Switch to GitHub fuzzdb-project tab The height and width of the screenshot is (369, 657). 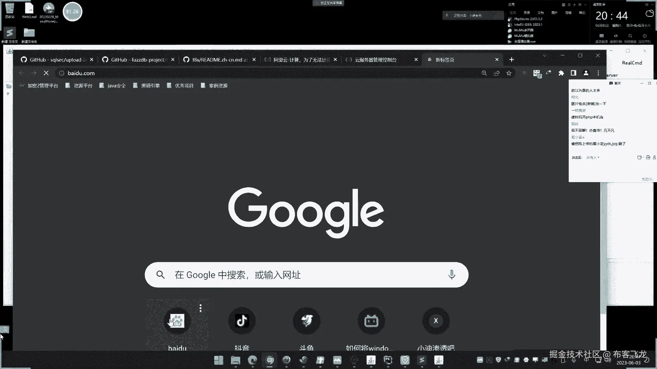point(138,60)
